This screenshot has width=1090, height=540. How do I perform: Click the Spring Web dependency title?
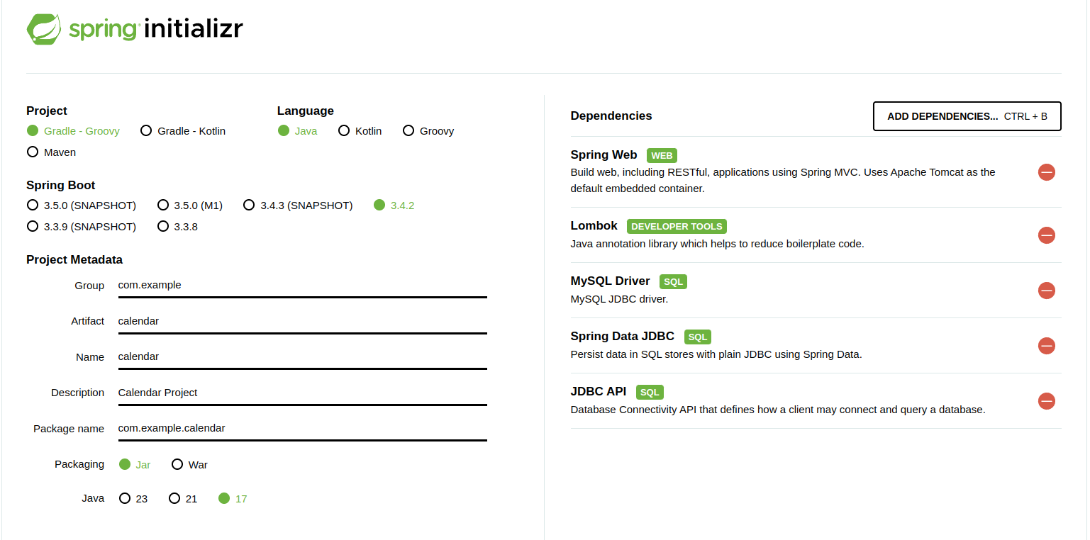pyautogui.click(x=604, y=154)
